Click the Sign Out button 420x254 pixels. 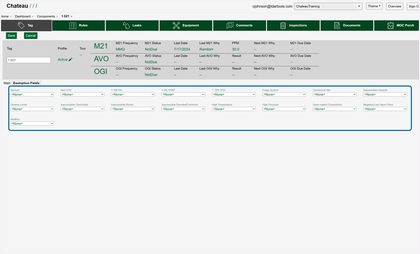coord(413,6)
